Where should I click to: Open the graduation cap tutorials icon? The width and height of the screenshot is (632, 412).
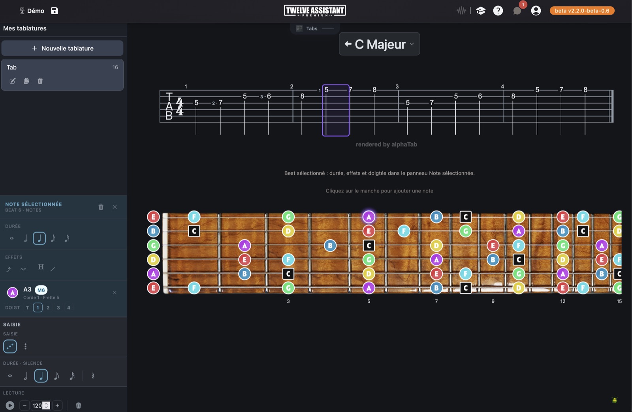point(480,11)
